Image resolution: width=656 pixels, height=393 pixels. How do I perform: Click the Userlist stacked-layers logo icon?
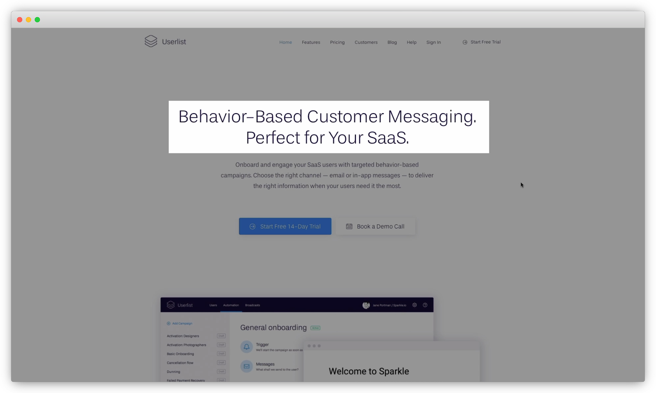point(150,41)
